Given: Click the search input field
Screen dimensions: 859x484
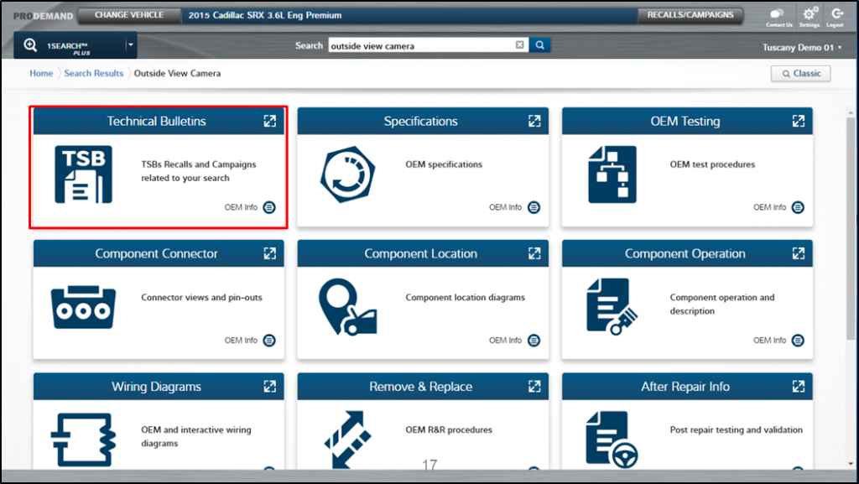Looking at the screenshot, I should 419,45.
